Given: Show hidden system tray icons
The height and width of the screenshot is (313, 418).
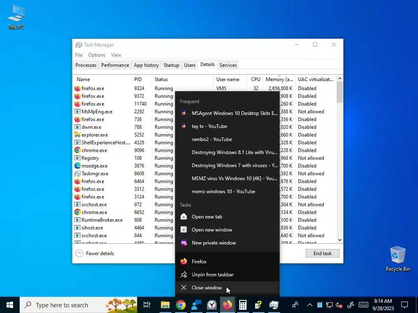Looking at the screenshot, I should [x=309, y=305].
